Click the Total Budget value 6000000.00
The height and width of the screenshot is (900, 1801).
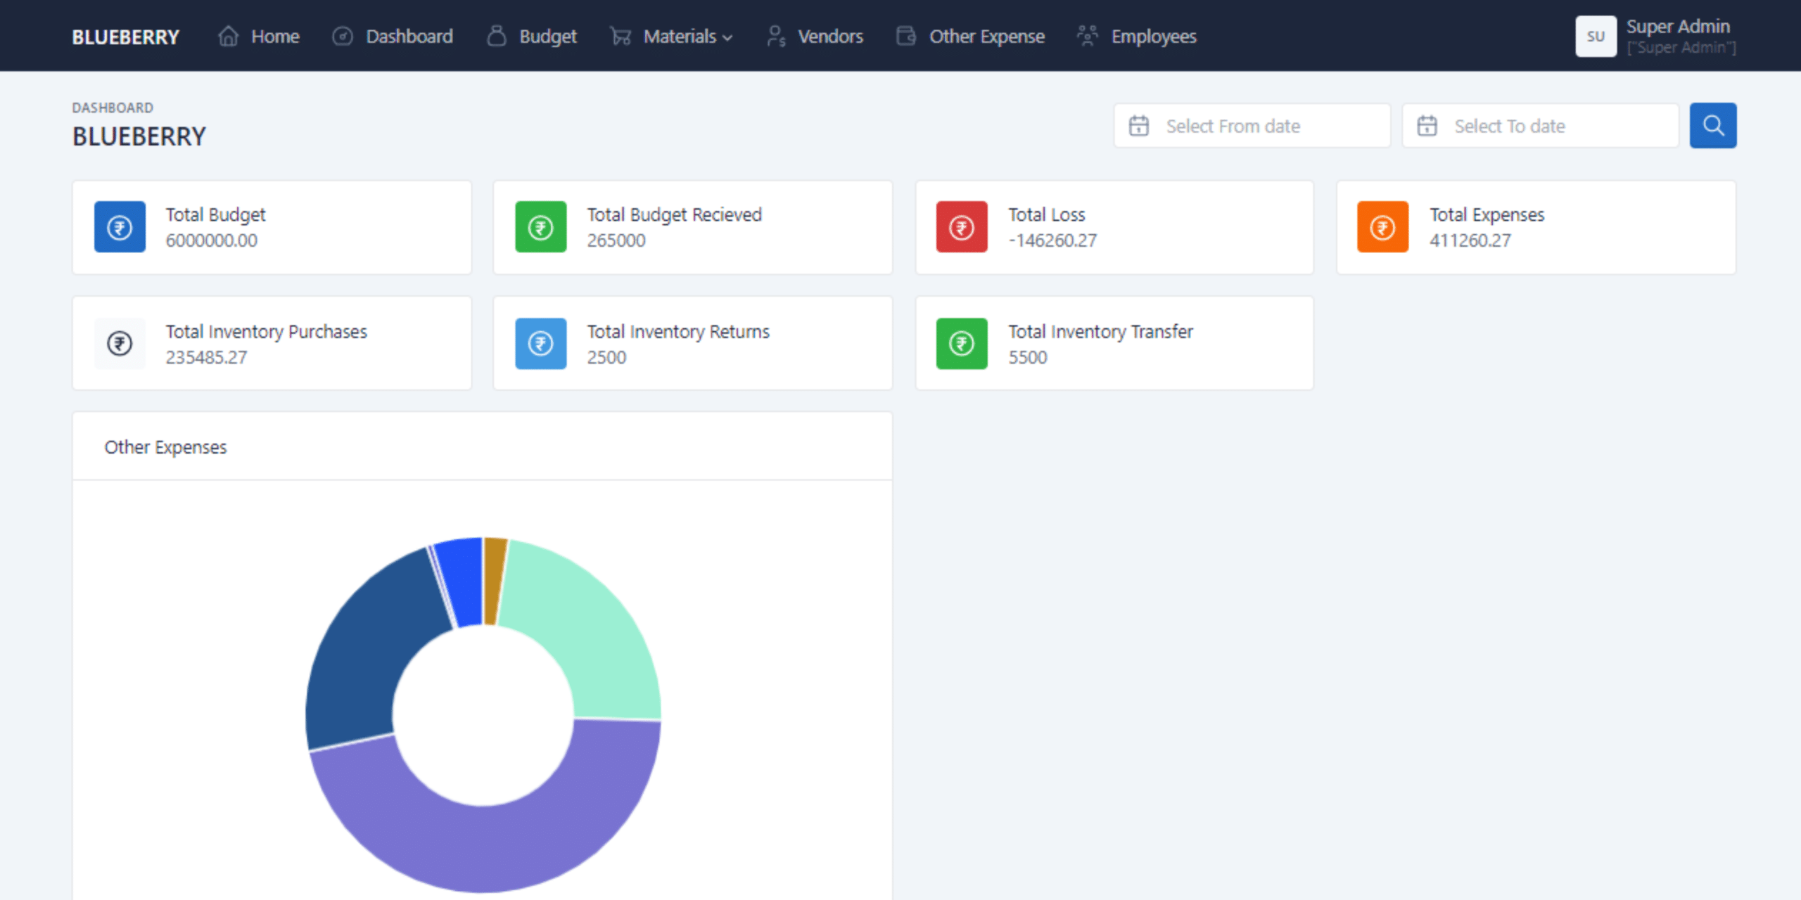[x=212, y=240]
